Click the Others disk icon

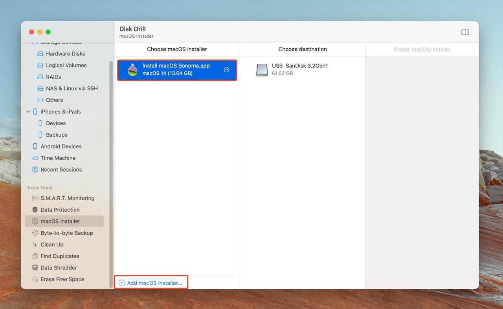40,100
